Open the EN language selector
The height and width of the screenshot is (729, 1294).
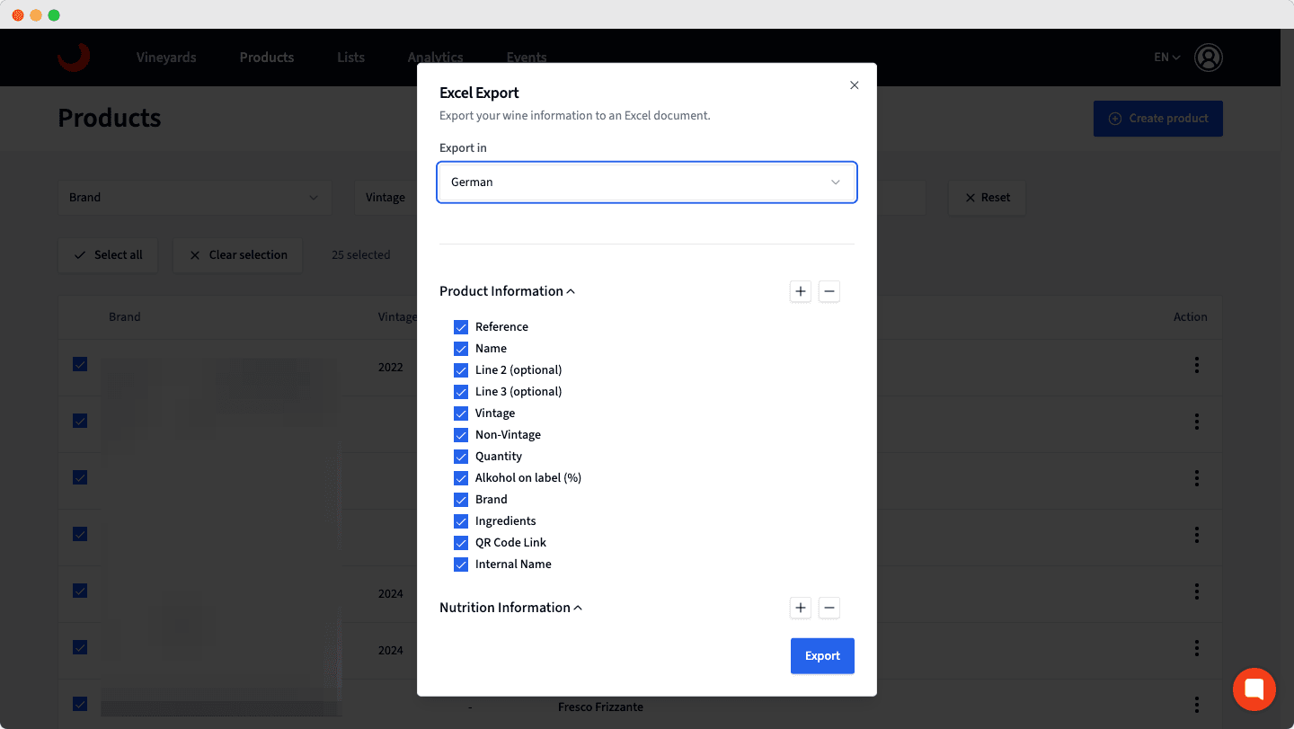coord(1165,57)
